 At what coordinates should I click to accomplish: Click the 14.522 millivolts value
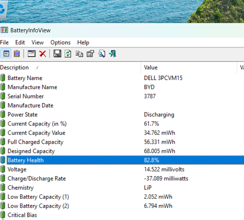tap(164, 169)
